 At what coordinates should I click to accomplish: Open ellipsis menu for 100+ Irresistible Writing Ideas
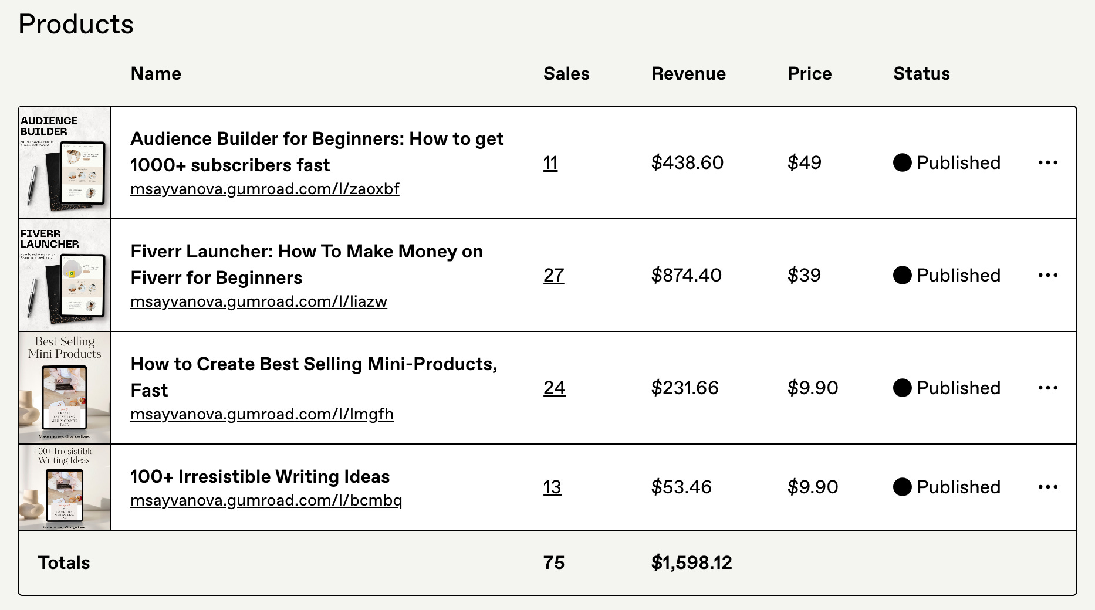(x=1047, y=487)
